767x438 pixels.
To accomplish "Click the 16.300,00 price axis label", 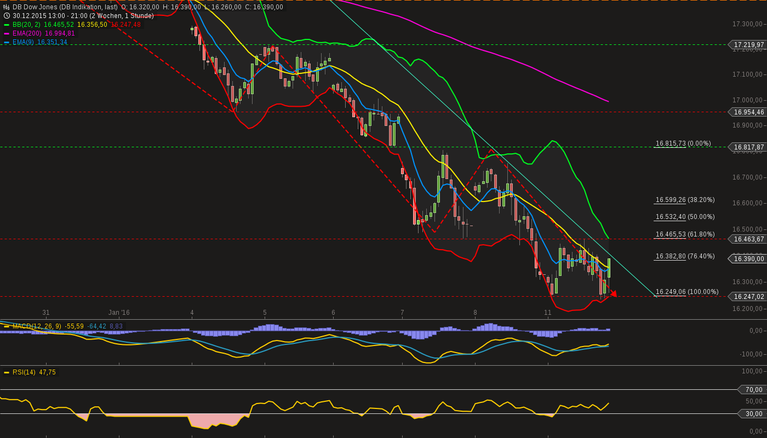I will (x=748, y=282).
